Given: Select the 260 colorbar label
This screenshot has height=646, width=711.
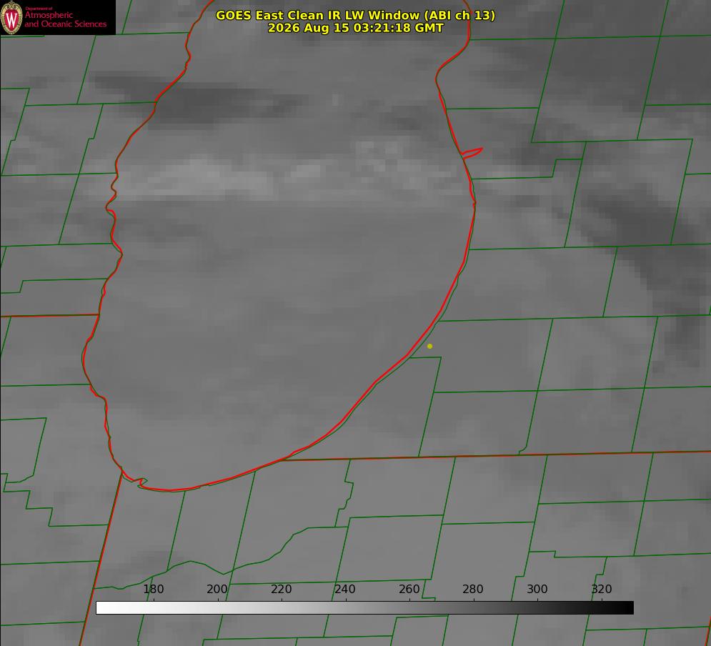Looking at the screenshot, I should coord(409,589).
